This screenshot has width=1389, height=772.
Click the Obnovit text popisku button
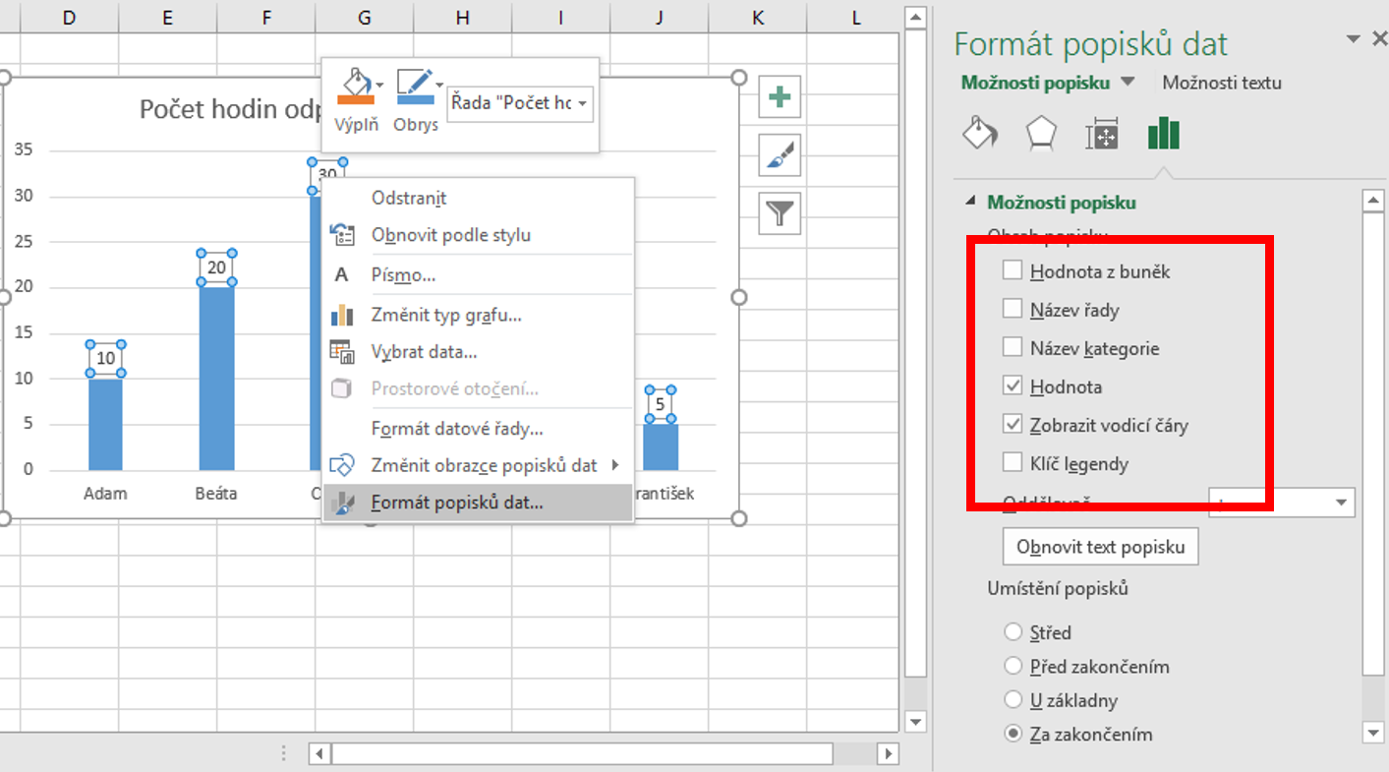click(1101, 547)
